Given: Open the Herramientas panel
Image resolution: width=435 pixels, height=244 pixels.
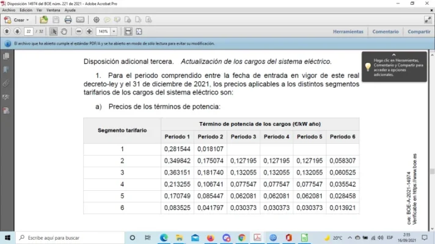Looking at the screenshot, I should (348, 32).
